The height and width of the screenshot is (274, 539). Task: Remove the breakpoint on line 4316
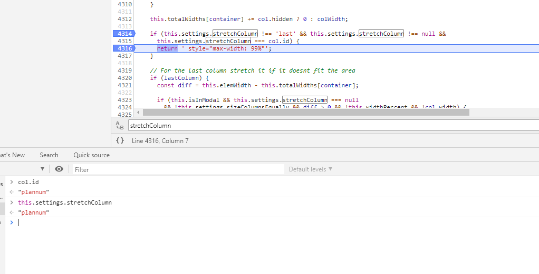(124, 48)
